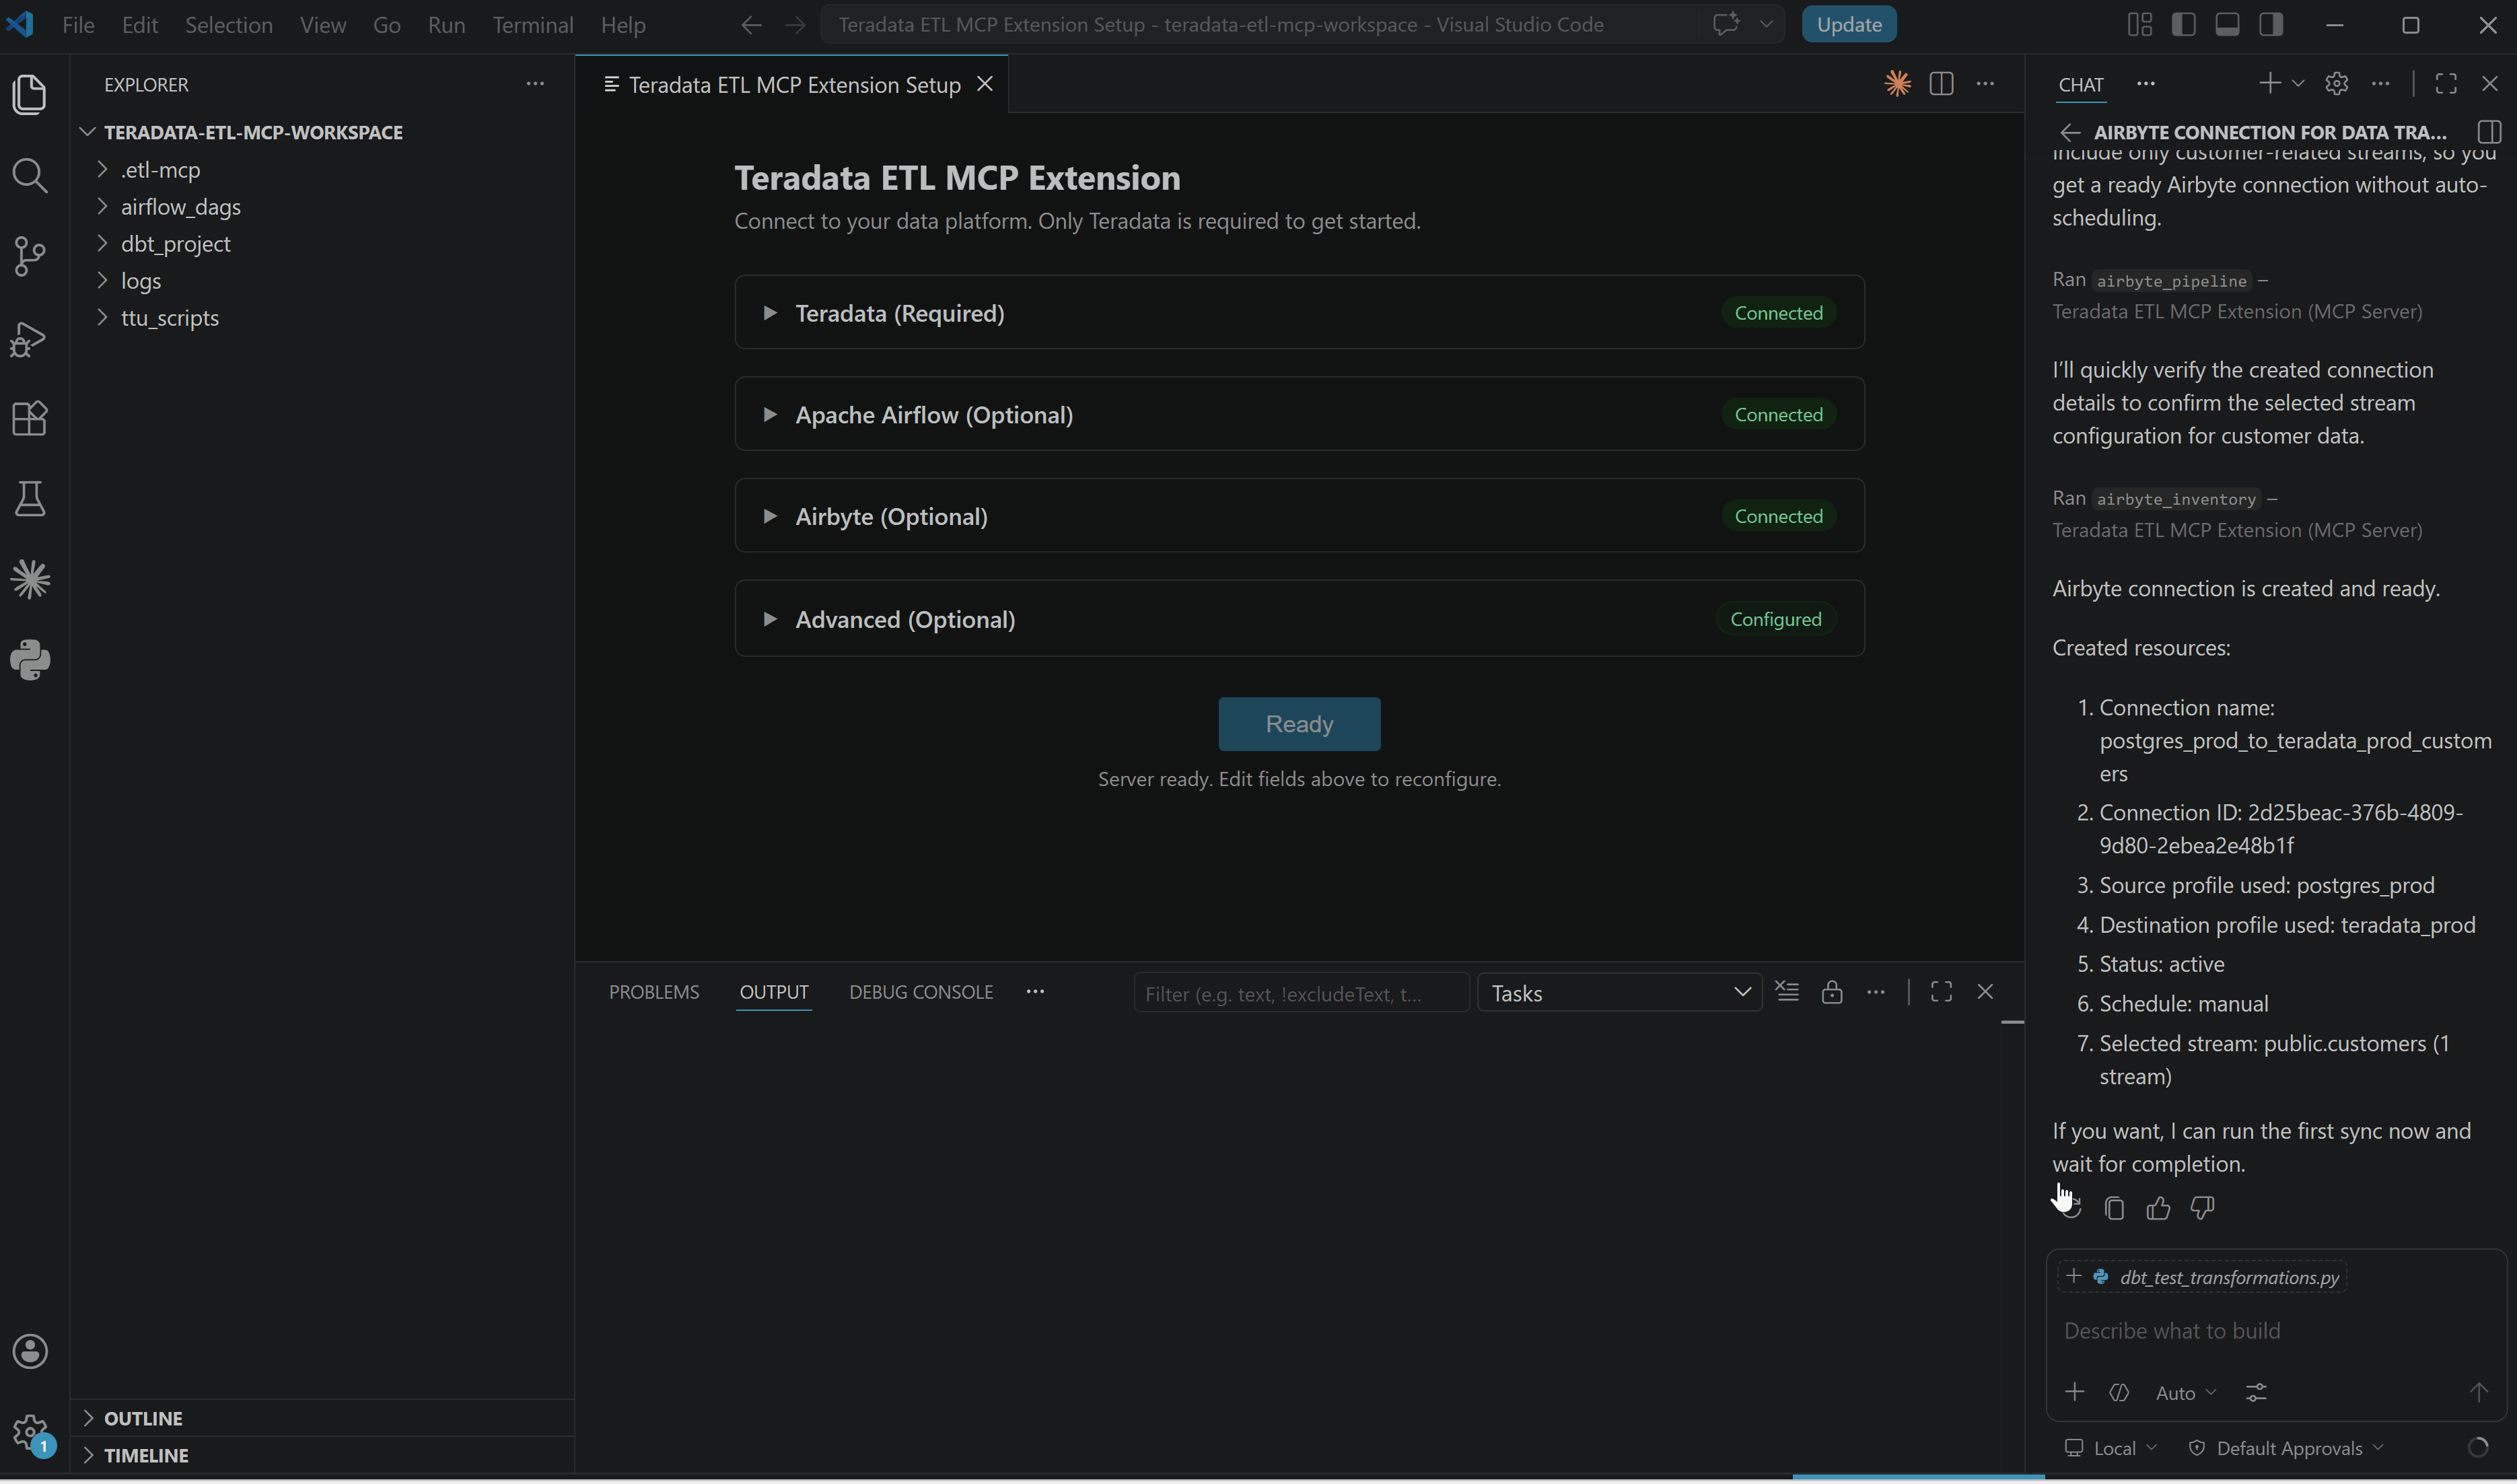Toggle Secondary Side Bar visibility

click(x=2271, y=24)
